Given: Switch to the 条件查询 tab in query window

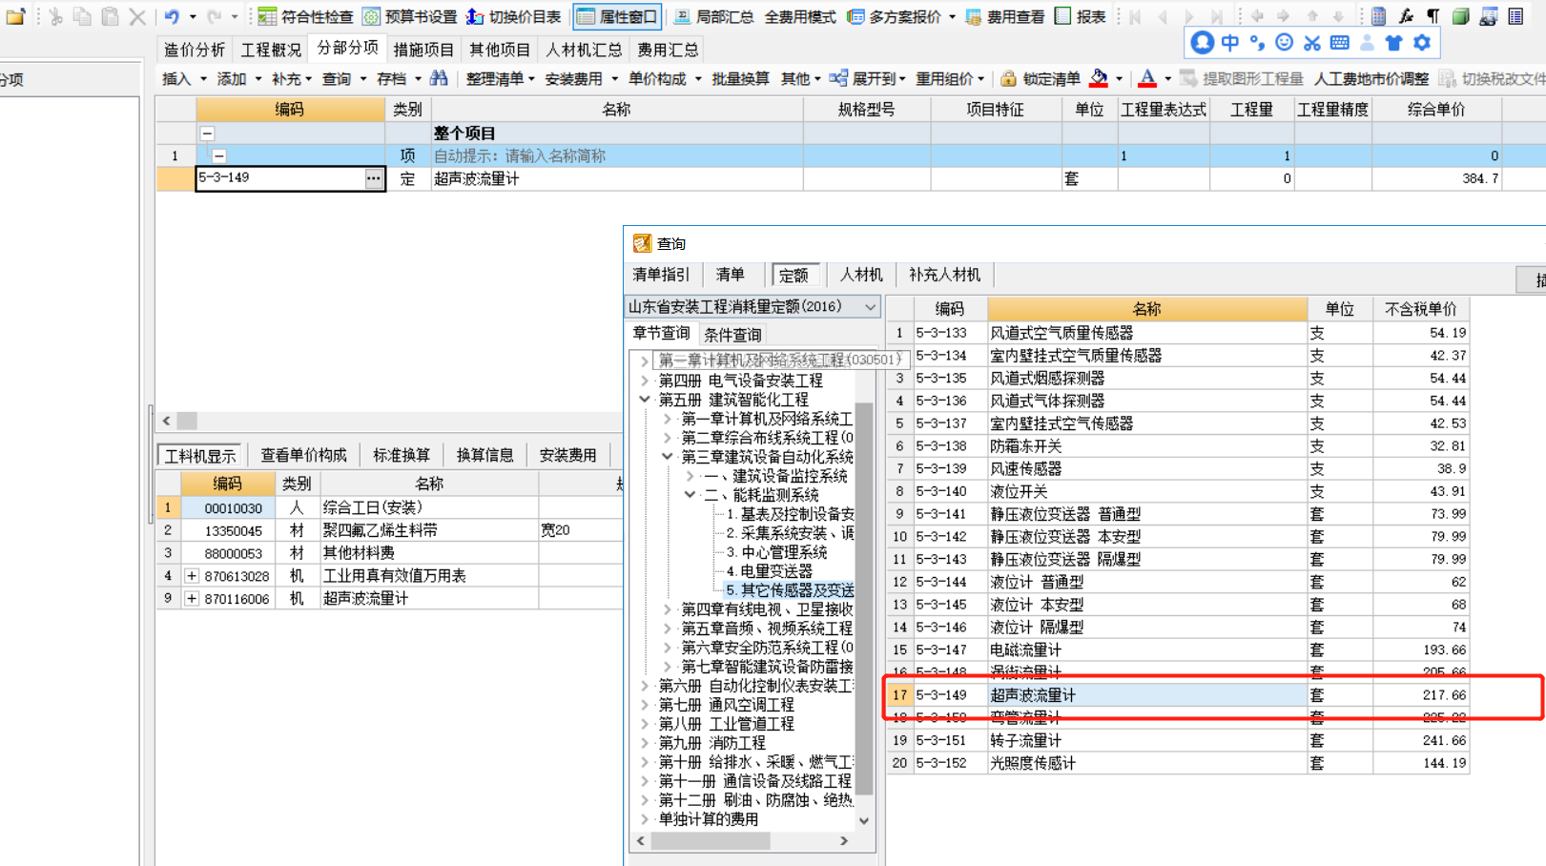Looking at the screenshot, I should [x=732, y=335].
